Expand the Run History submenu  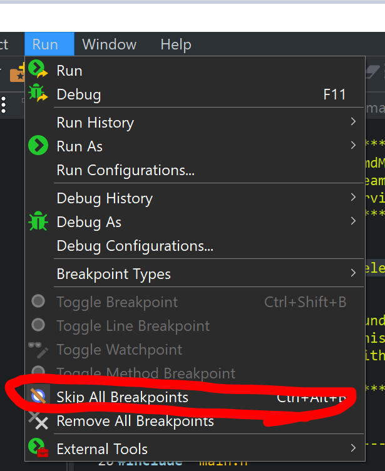(353, 122)
